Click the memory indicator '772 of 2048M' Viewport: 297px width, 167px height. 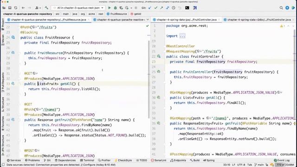(x=284, y=165)
